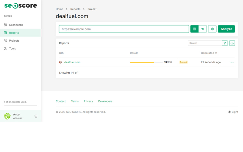This screenshot has height=152, width=243.
Task: Click the export download icon
Action: 232,43
